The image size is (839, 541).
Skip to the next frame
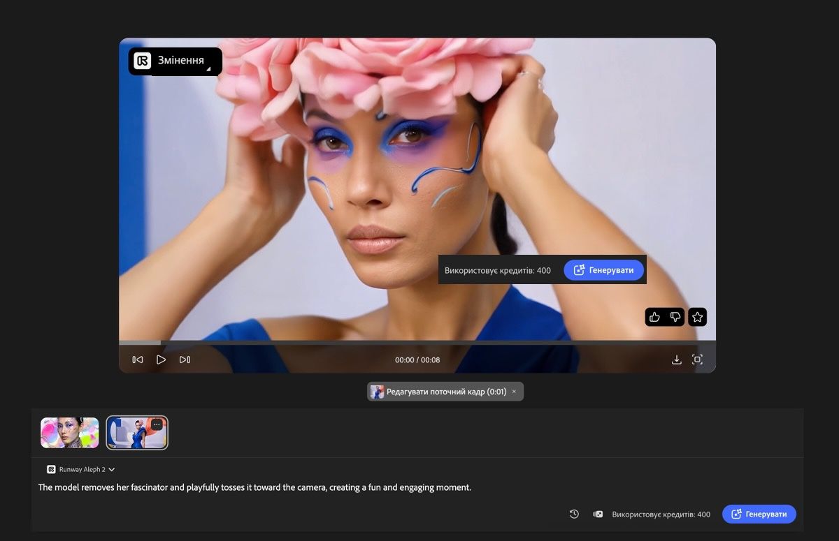(x=185, y=360)
